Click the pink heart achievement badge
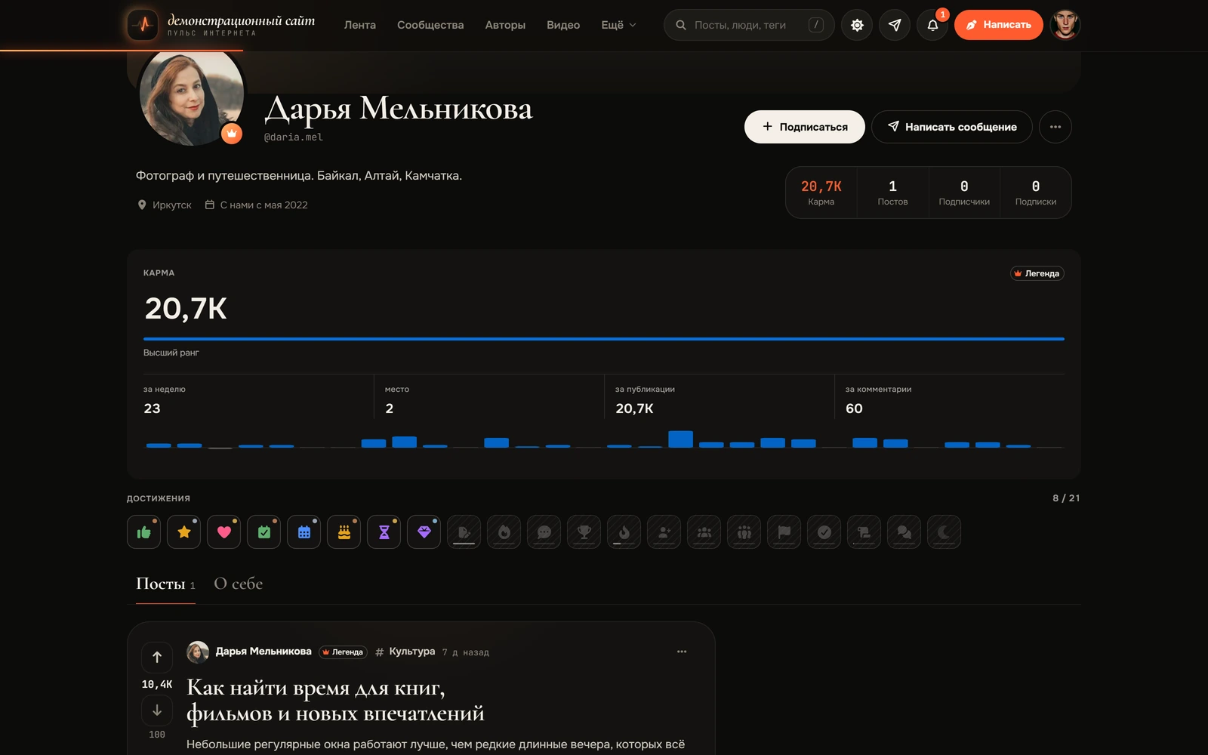This screenshot has height=755, width=1208. (x=223, y=532)
